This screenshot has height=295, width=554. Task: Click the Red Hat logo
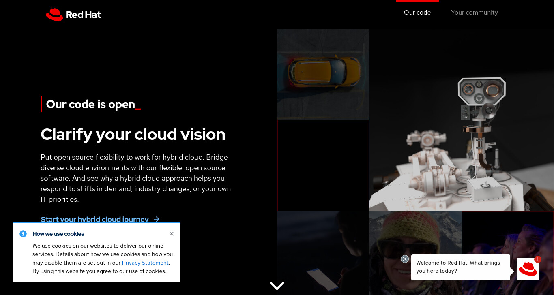pyautogui.click(x=73, y=15)
